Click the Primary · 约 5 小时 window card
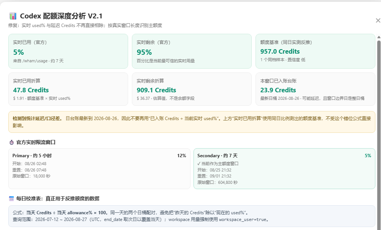 pos(99,168)
